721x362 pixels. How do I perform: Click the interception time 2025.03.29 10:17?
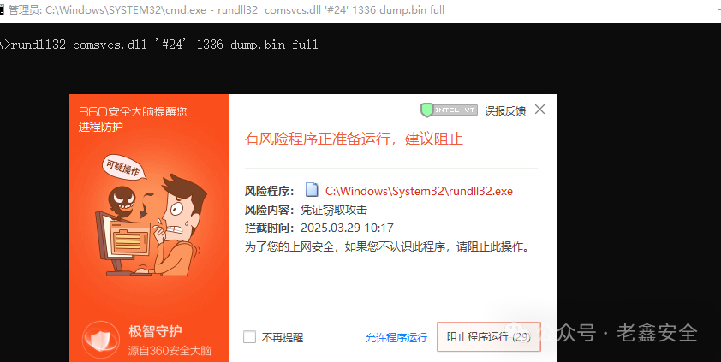point(347,228)
